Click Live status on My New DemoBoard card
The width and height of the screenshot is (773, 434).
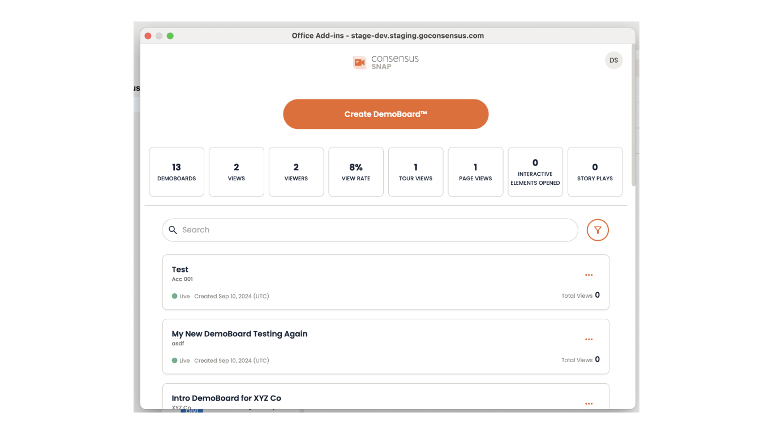click(x=181, y=361)
